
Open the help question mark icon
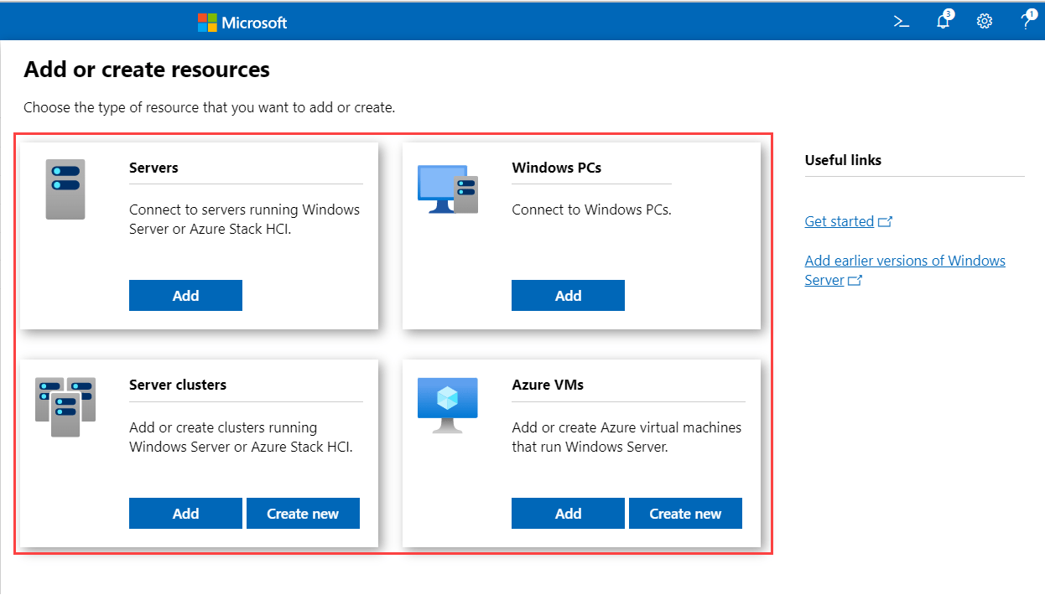[x=1026, y=21]
